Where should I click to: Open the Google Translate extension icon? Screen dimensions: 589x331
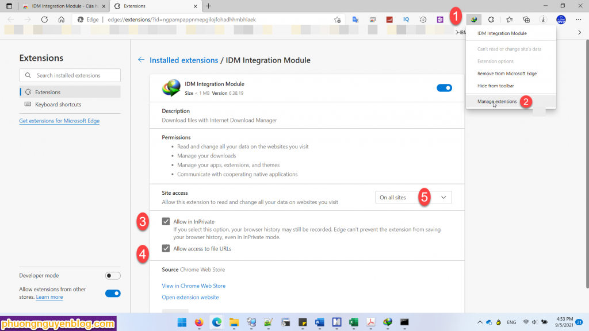coord(355,20)
